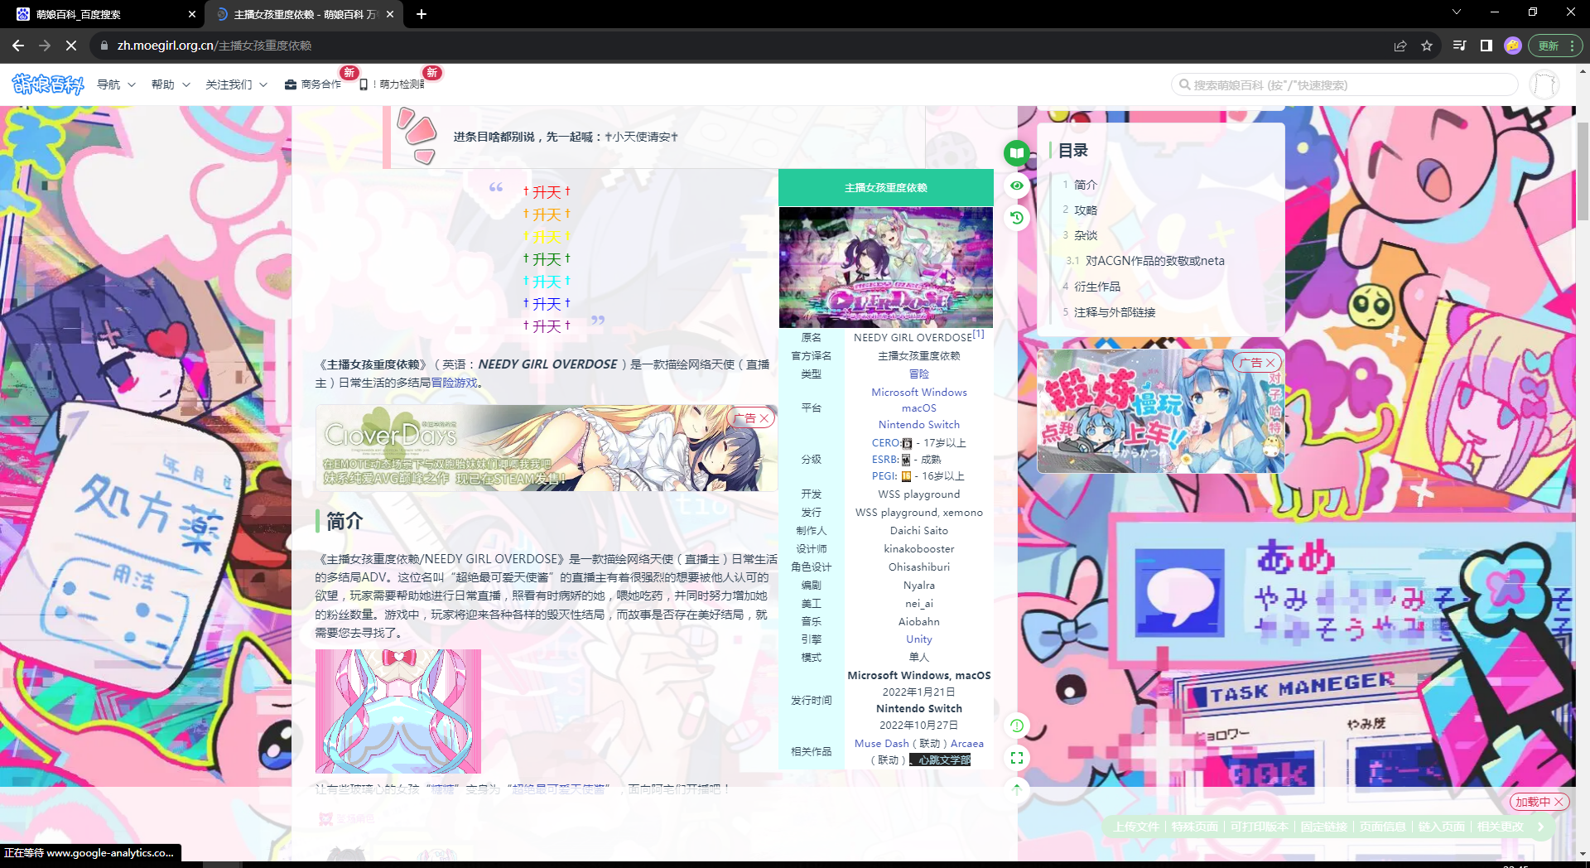Viewport: 1590px width, 868px height.
Task: Expand the 关注我们 dropdown menu
Action: pyautogui.click(x=236, y=84)
